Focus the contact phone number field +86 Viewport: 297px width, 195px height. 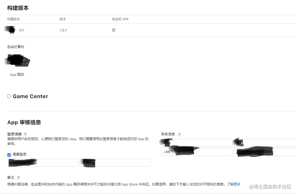[x=197, y=152]
